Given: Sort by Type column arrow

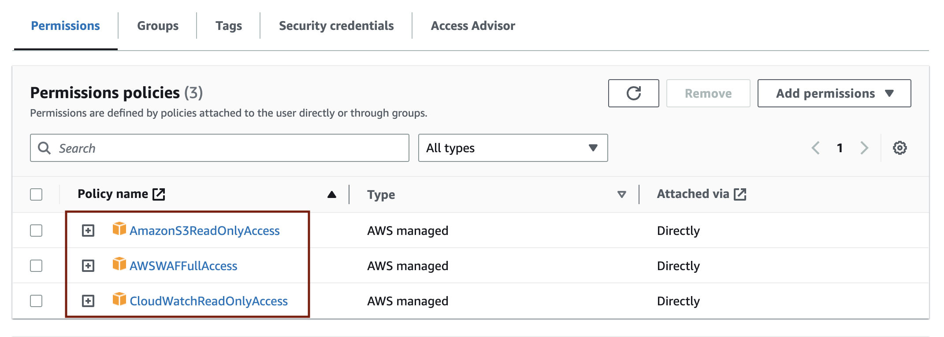Looking at the screenshot, I should click(x=622, y=194).
